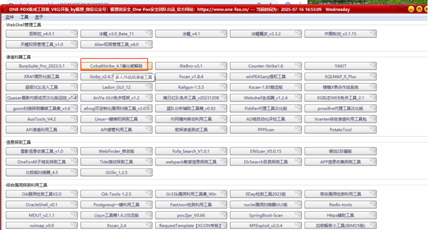
Task: Launch GOlin_1.2.5
Action: pyautogui.click(x=117, y=172)
